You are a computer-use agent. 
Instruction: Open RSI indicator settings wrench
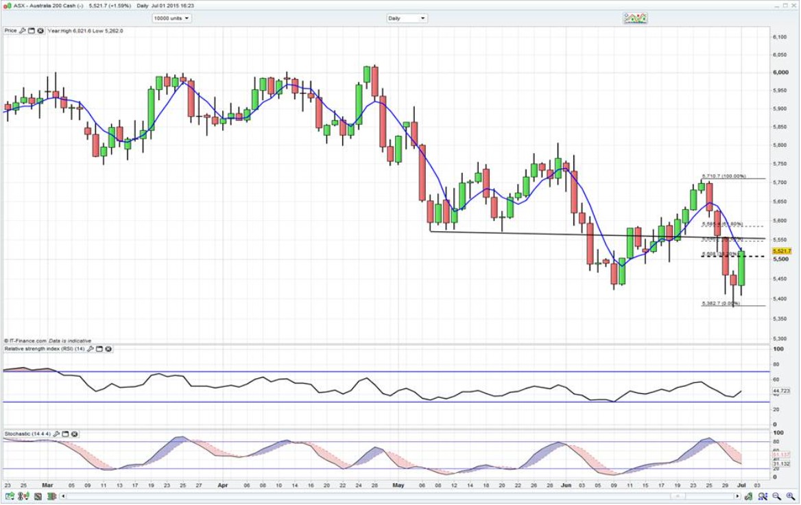point(91,349)
